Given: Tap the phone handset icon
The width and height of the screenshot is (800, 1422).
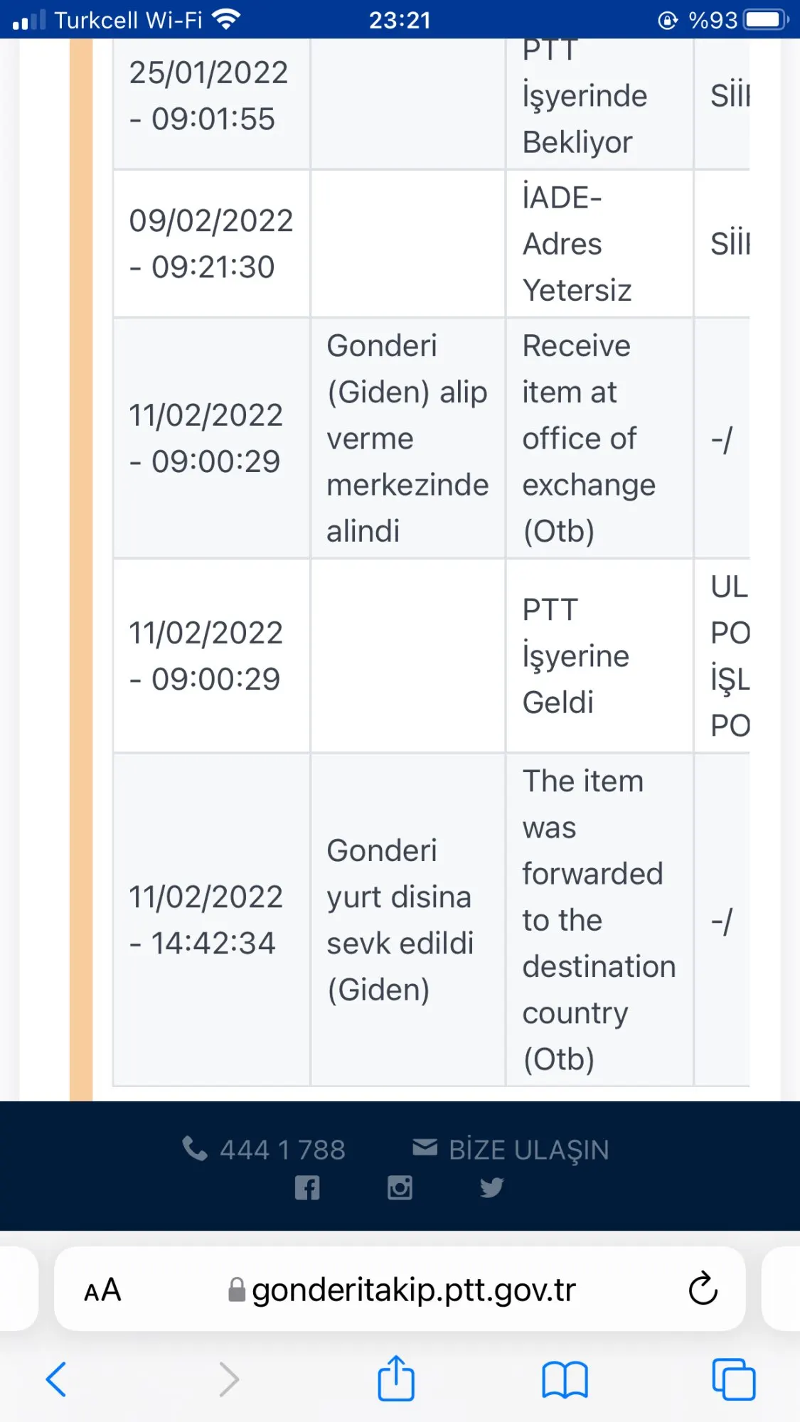Looking at the screenshot, I should click(x=194, y=1148).
